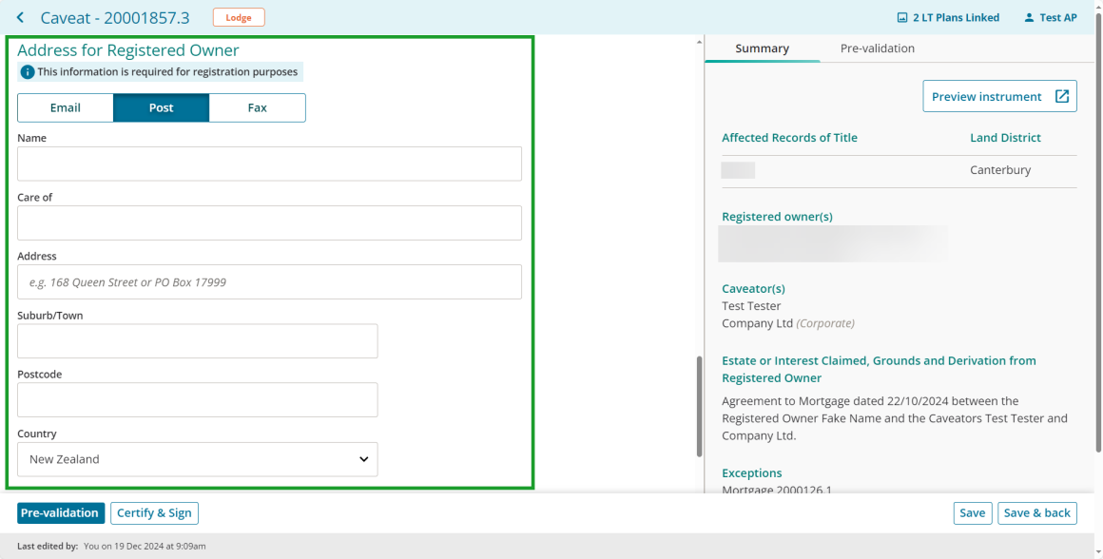Click the Pre-validation button

[61, 513]
